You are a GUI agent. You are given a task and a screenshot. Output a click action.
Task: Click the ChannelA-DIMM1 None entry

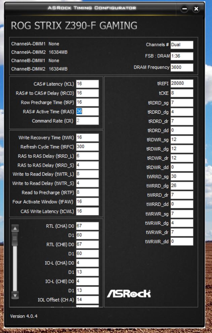coord(35,44)
